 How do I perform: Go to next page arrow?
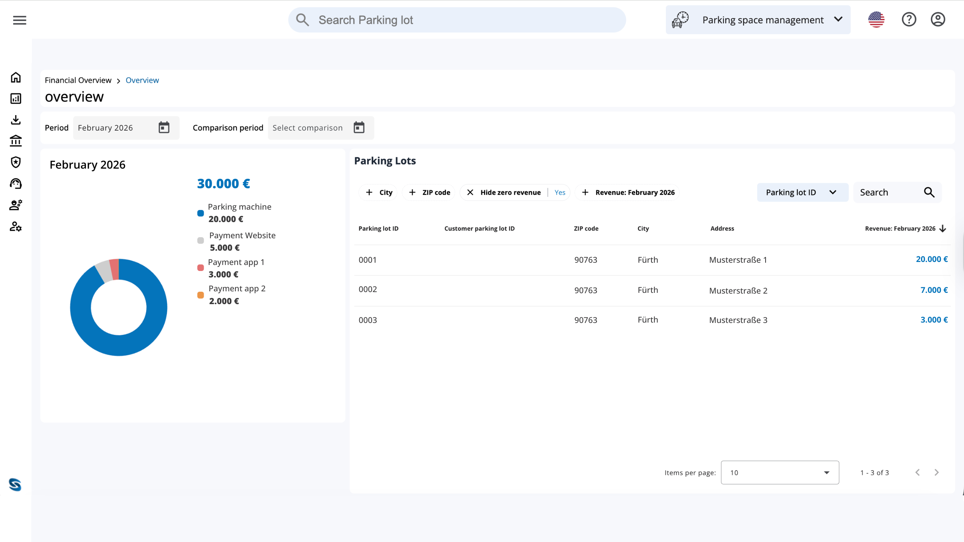[937, 472]
